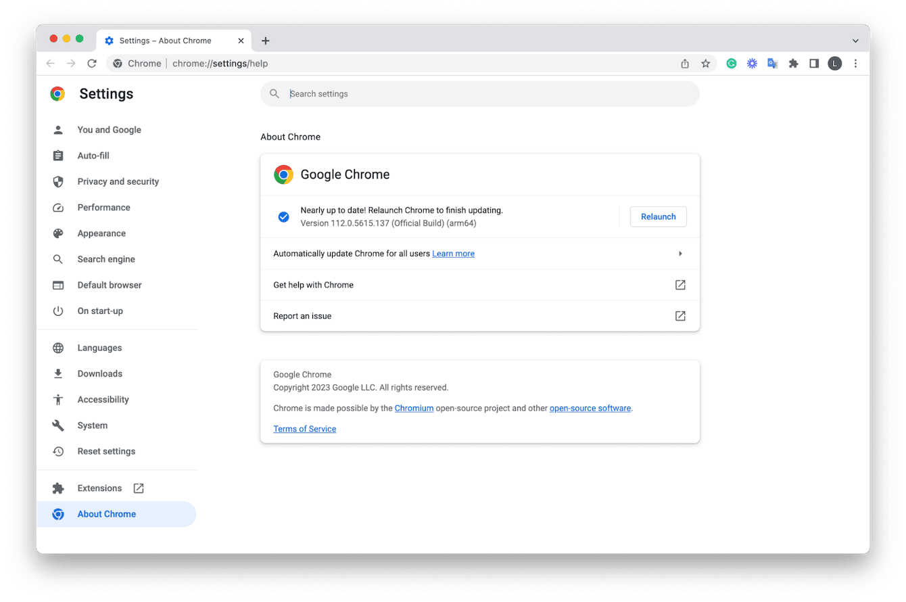Screen dimensions: 906x602
Task: Select Appearance in the sidebar
Action: pos(101,233)
